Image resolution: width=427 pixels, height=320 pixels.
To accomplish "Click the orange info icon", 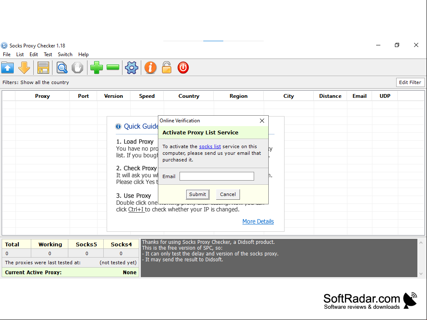I will pos(150,67).
